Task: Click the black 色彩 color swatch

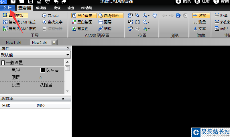Action: [43, 70]
